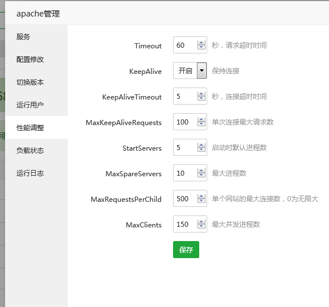Viewport: 329px width, 307px height.
Task: Raise MaxSpareServers using up spinner arrow
Action: tap(201, 171)
